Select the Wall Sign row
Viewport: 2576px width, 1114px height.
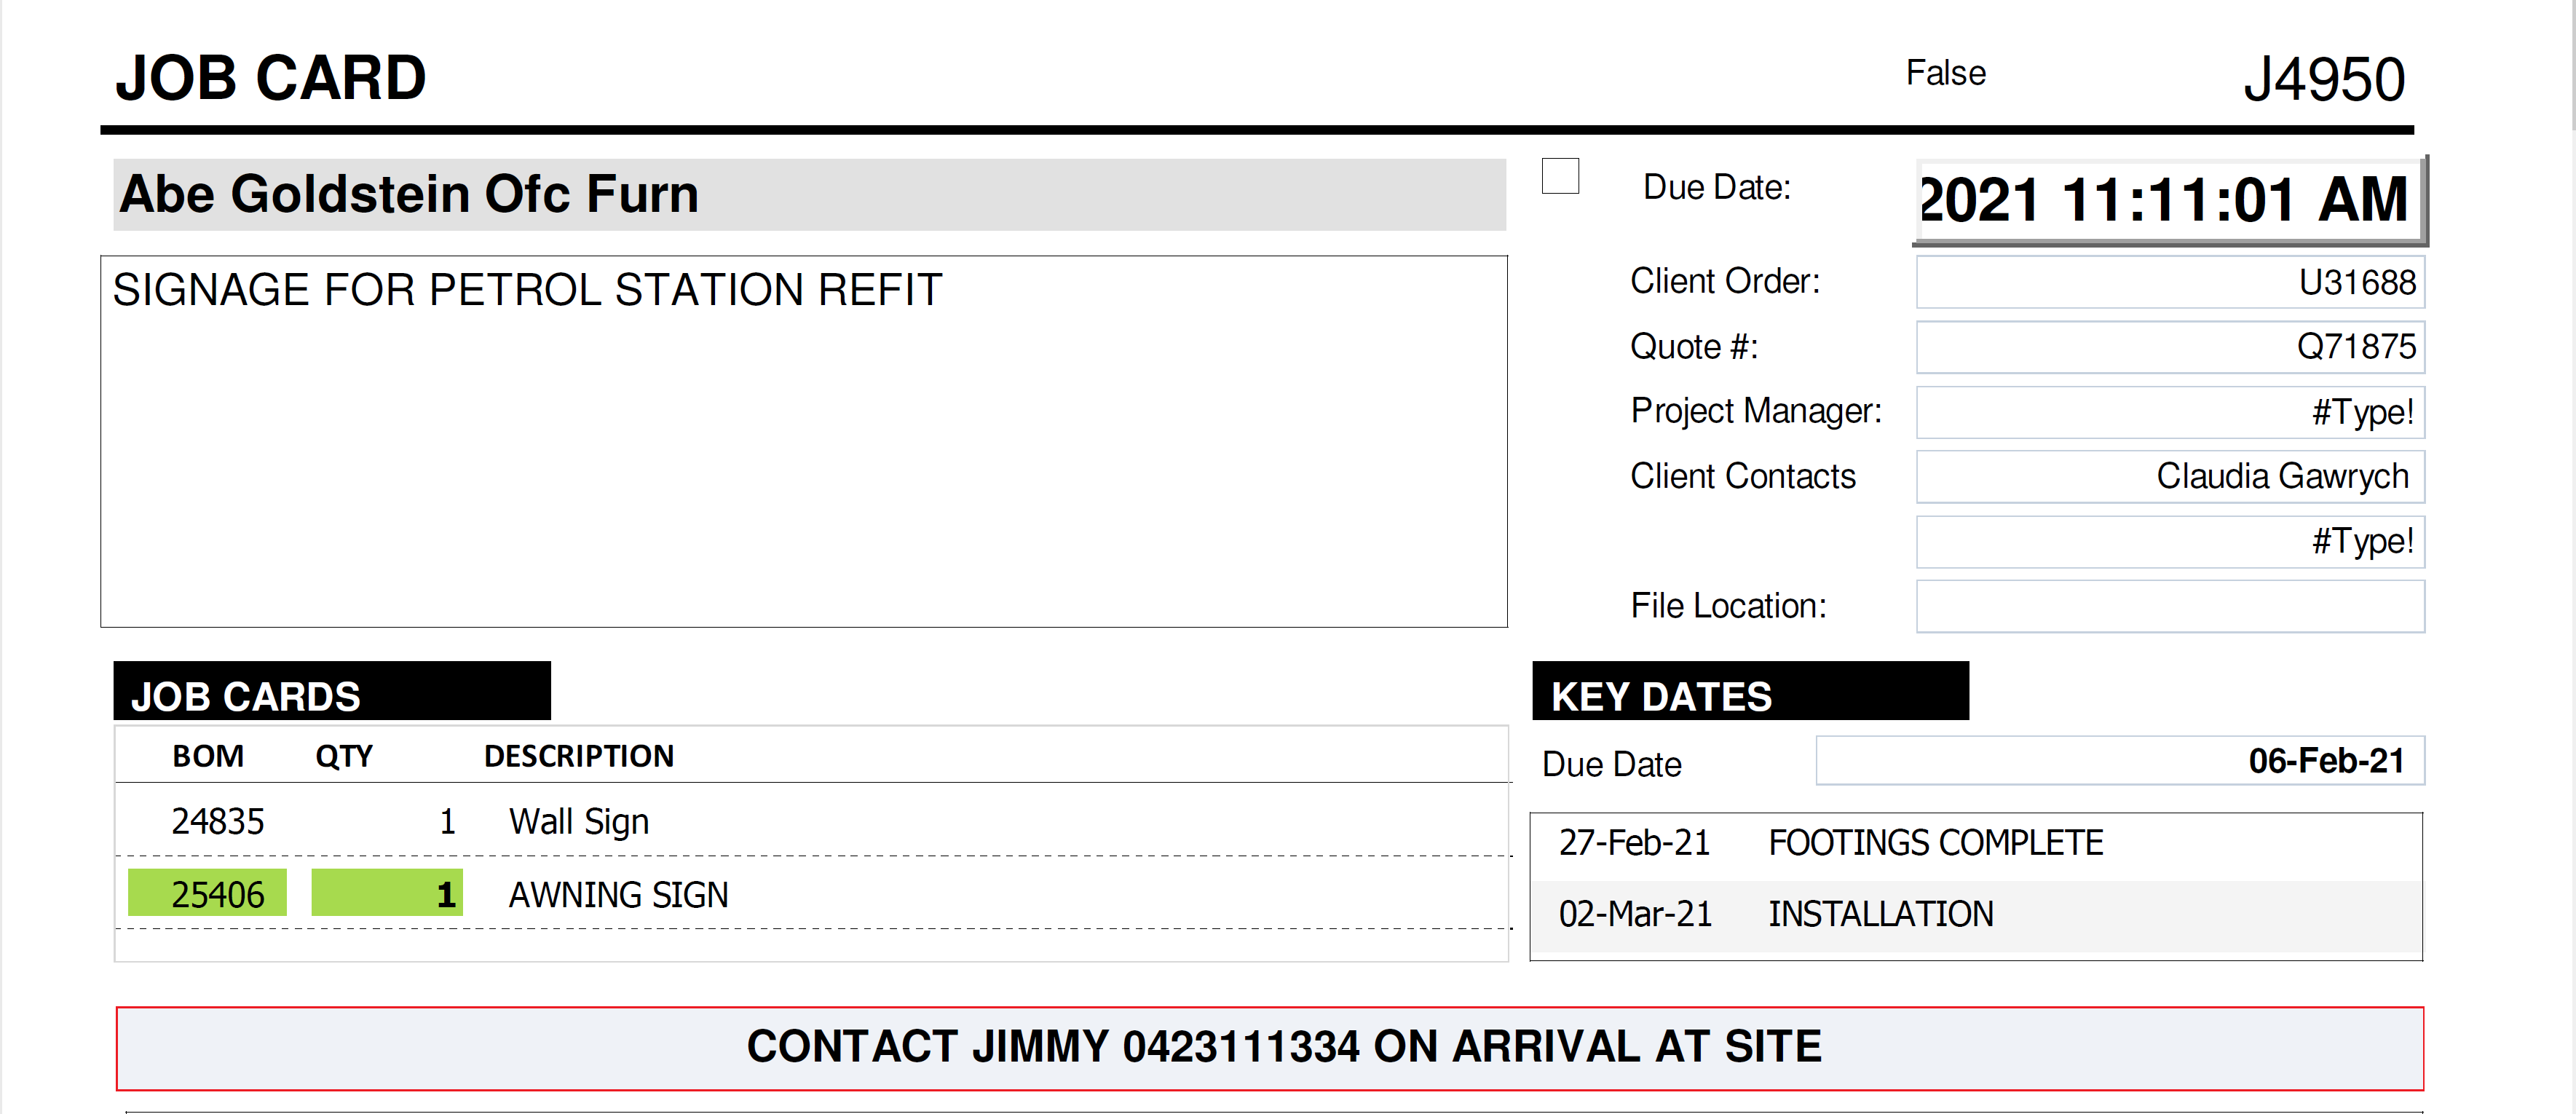pos(812,821)
